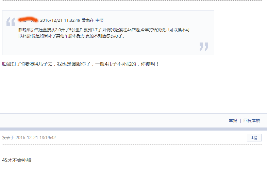The image size is (267, 170).
Task: Click 举报 to report this post
Action: pyautogui.click(x=233, y=121)
